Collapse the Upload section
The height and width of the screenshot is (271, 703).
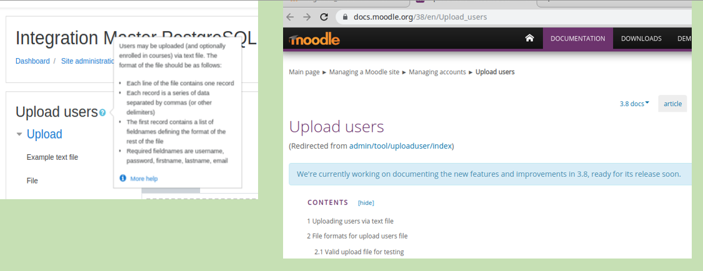click(19, 134)
